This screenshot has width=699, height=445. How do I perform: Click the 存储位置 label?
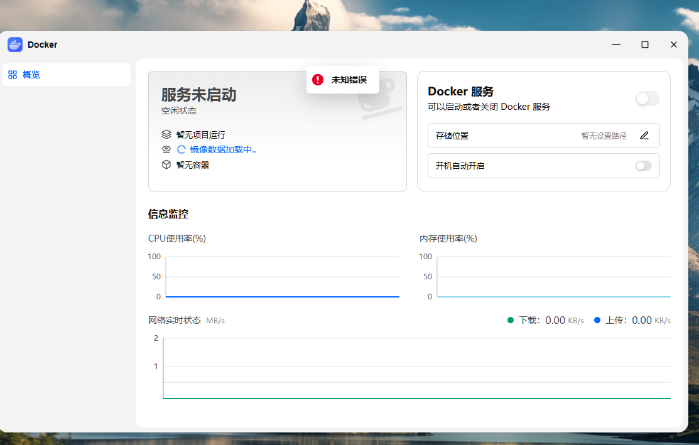[452, 136]
